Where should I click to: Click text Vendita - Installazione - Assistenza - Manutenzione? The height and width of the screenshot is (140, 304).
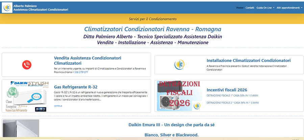pyautogui.click(x=153, y=42)
